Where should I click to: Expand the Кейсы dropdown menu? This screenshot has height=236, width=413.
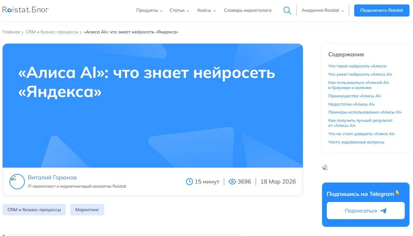coord(207,10)
